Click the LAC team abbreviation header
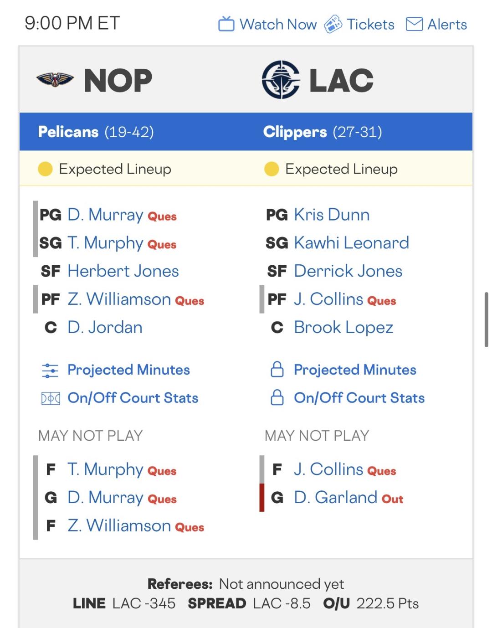Viewport: 492px width, 628px height. pos(341,81)
